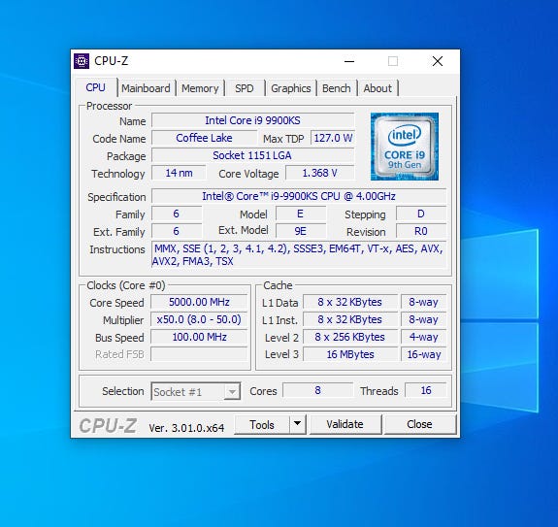
Task: Open the Graphics tab
Action: coord(291,88)
